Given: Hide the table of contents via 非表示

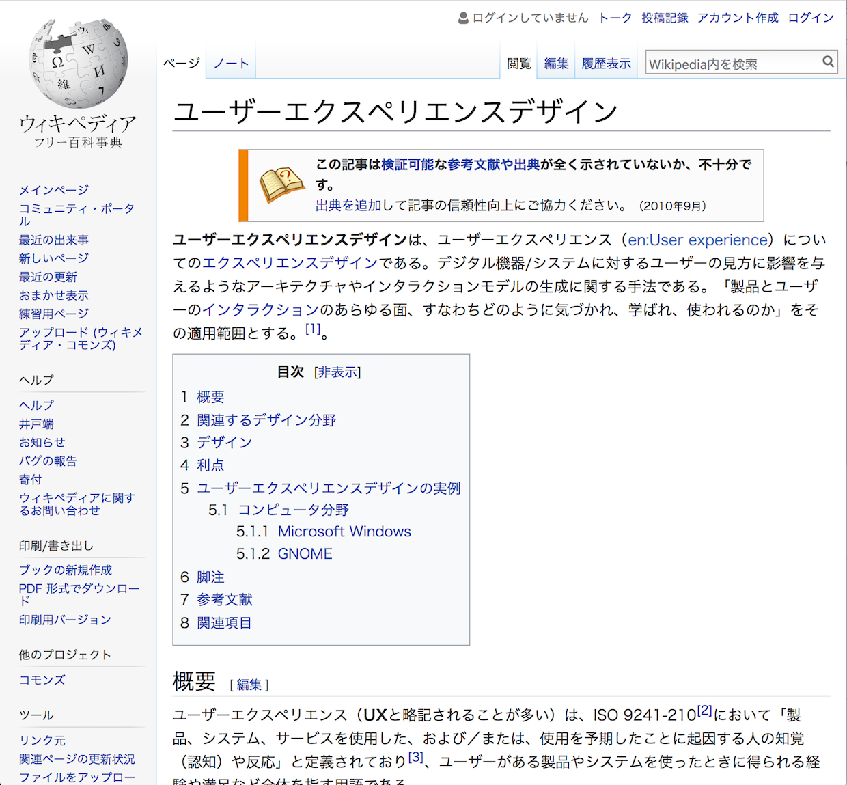Looking at the screenshot, I should click(x=337, y=372).
